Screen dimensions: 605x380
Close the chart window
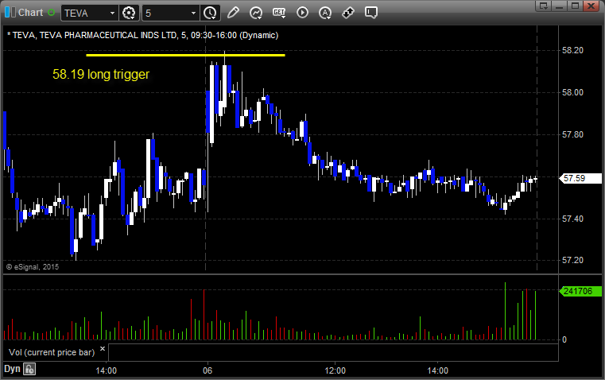tap(591, 6)
